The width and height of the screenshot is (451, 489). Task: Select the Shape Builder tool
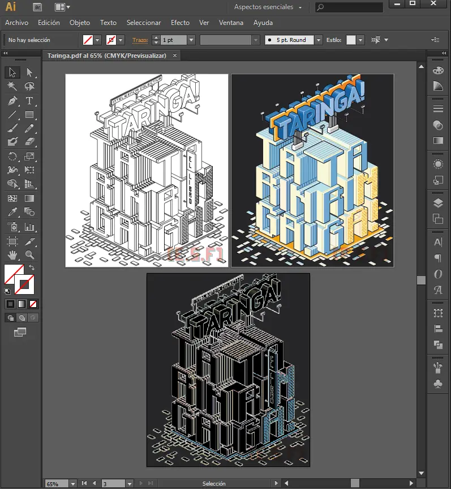(x=12, y=184)
